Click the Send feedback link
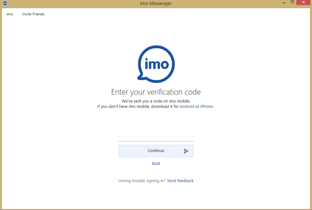Screen dimensions: 312x210 [180, 181]
